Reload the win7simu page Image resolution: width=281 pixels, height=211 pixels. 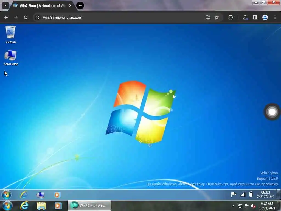[x=26, y=17]
